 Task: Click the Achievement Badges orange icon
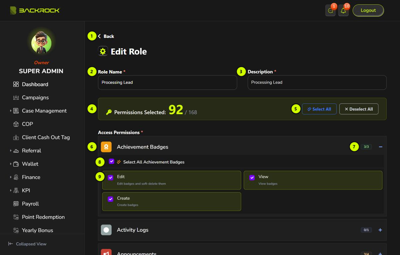pos(106,147)
